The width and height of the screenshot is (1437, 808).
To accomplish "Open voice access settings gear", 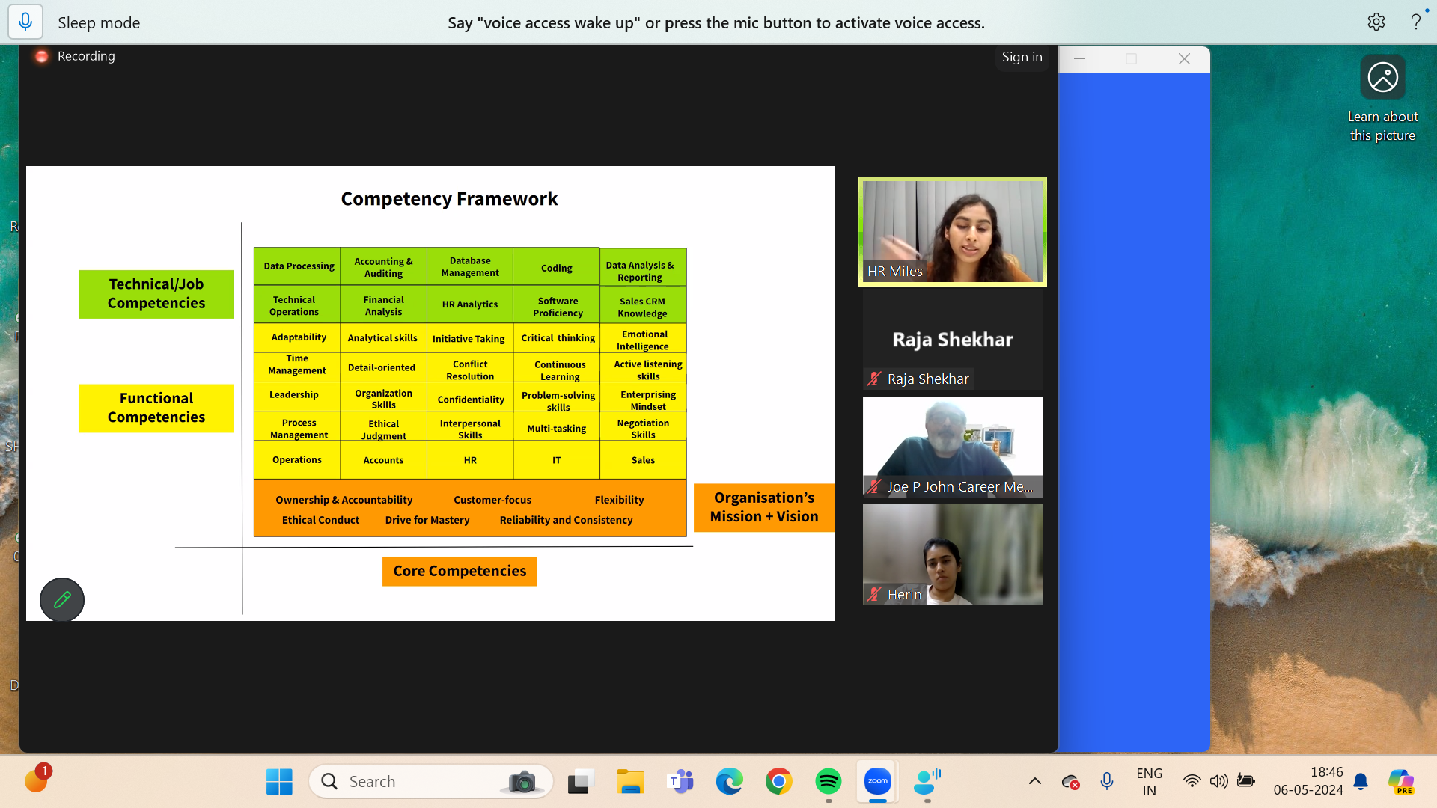I will tap(1376, 22).
